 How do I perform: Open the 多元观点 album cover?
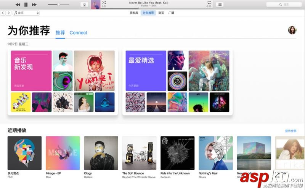[x=24, y=153]
